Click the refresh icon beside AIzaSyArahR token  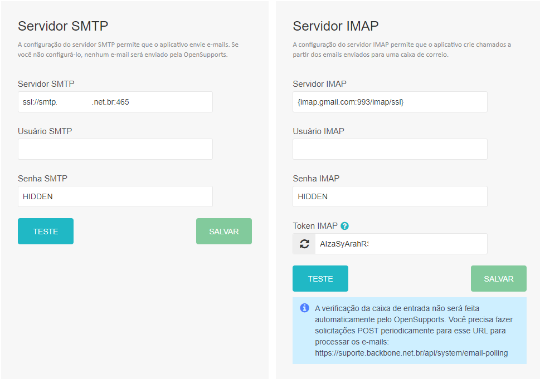tap(304, 244)
